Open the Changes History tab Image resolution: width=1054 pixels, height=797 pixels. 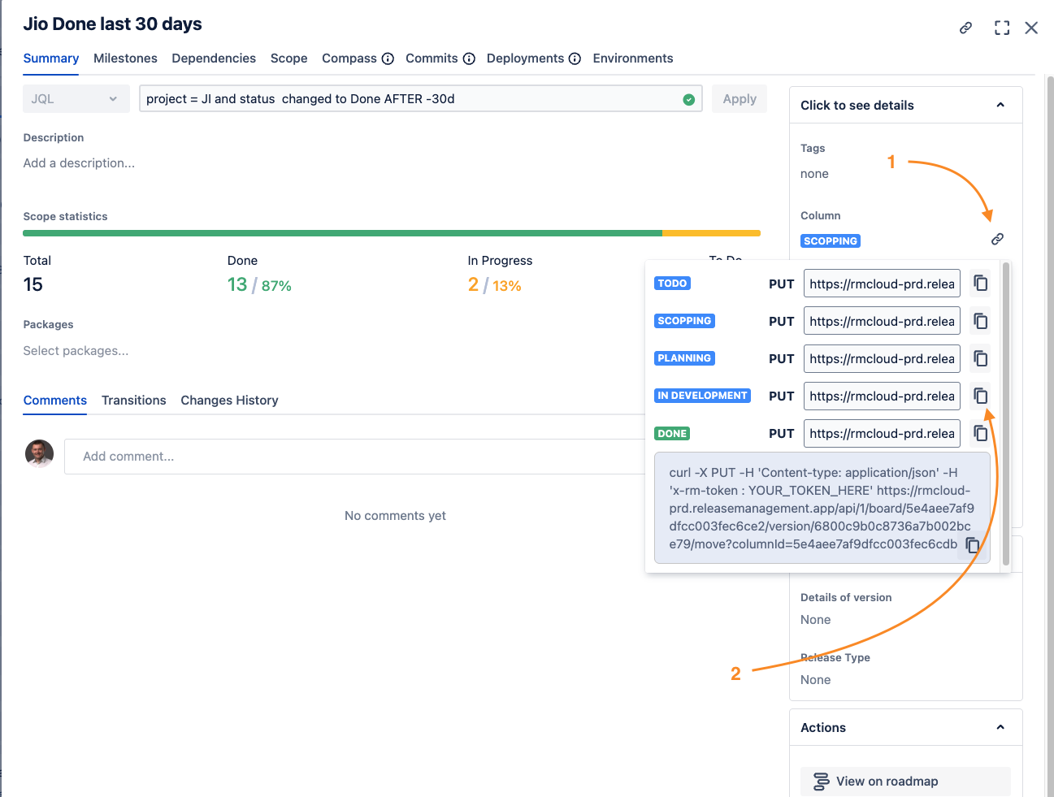pos(229,401)
